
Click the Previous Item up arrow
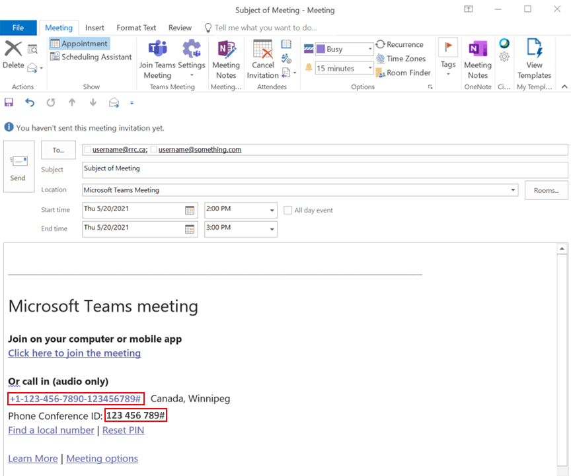coord(72,102)
